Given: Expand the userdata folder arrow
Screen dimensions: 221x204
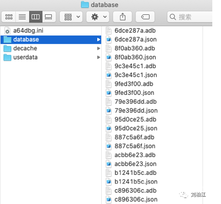Looking at the screenshot, I should 98,57.
